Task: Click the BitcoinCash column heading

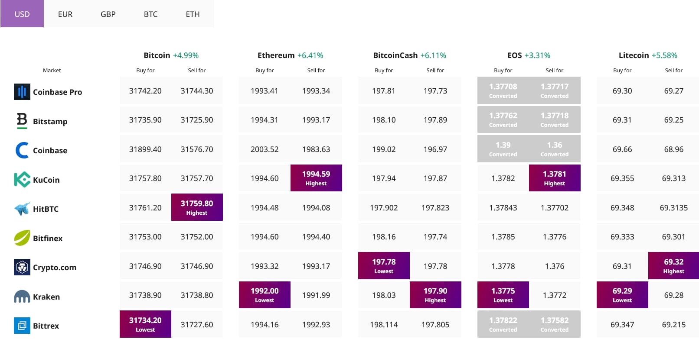Action: [x=395, y=55]
